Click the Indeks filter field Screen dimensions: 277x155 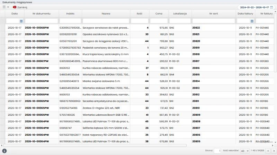70,21
